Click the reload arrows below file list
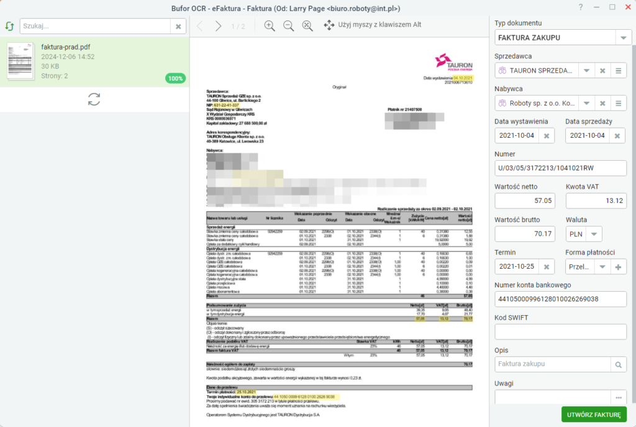Image resolution: width=636 pixels, height=427 pixels. pyautogui.click(x=94, y=99)
